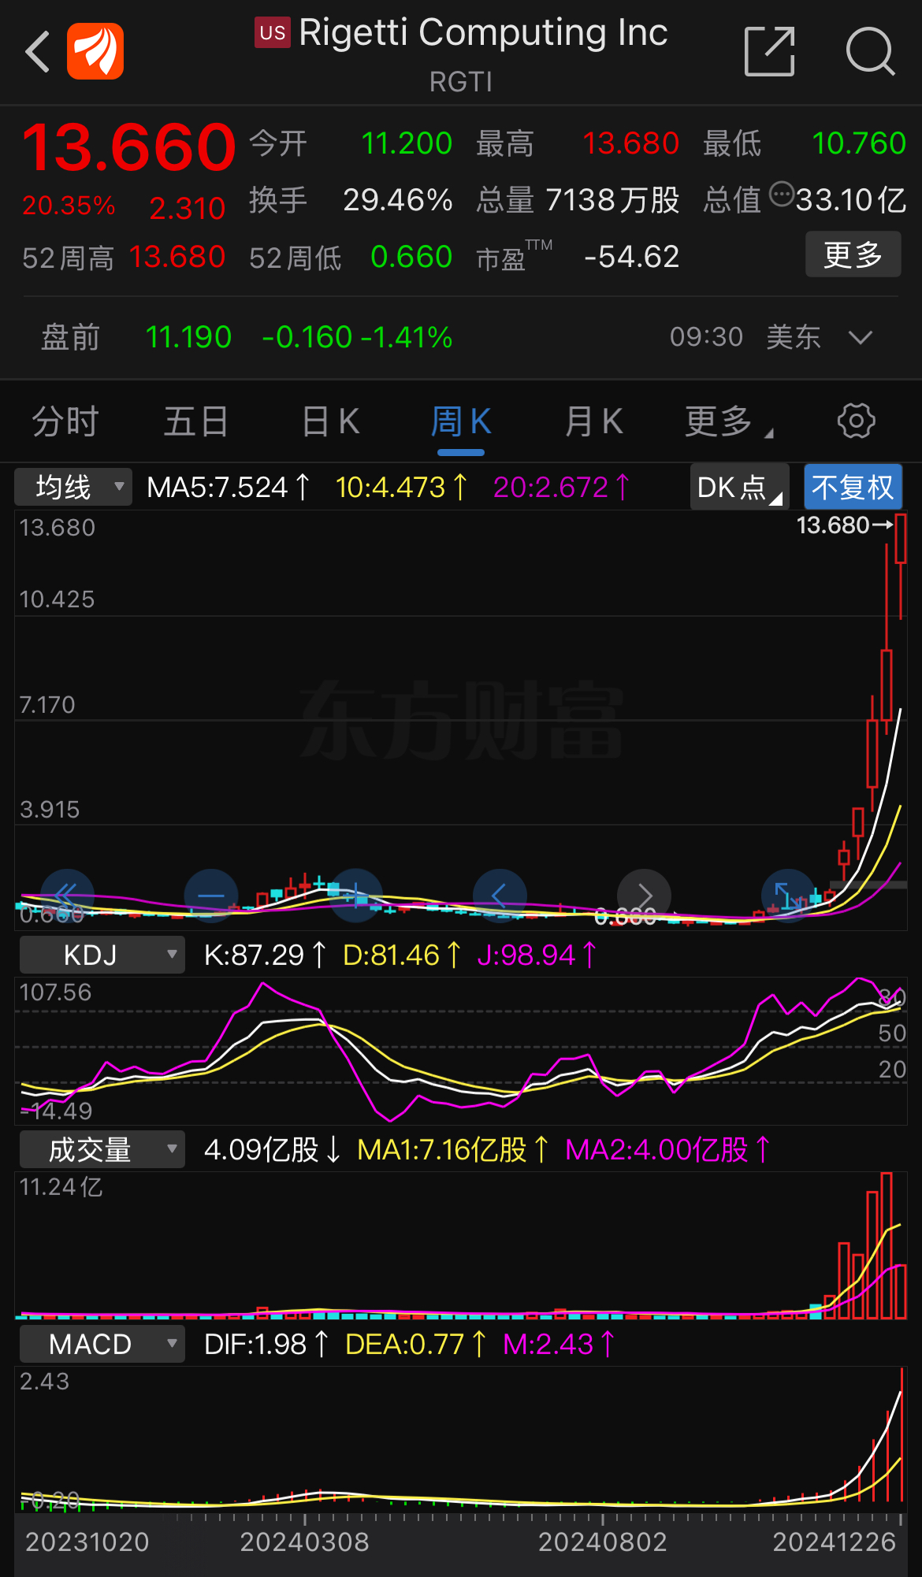The image size is (922, 1577).
Task: Switch to the 月K tab
Action: point(594,421)
